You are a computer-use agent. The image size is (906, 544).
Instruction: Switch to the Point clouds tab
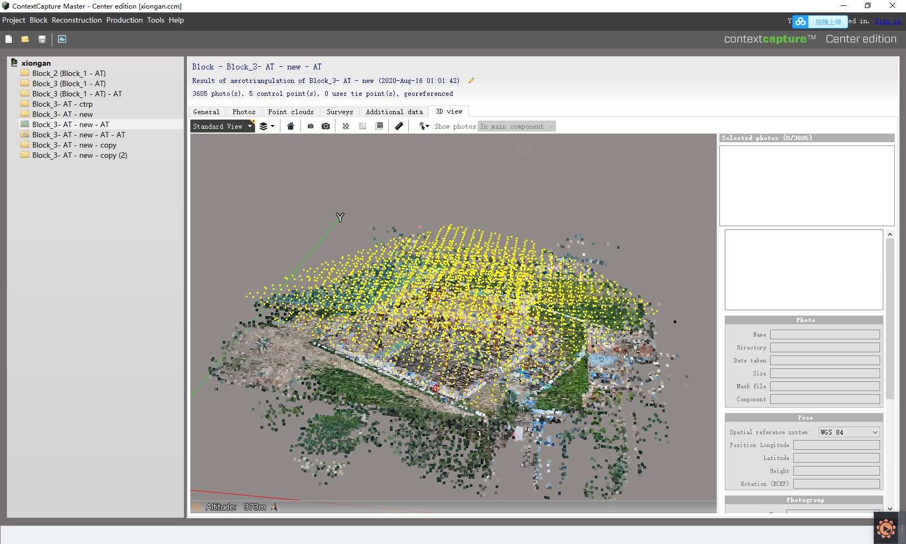pos(291,112)
